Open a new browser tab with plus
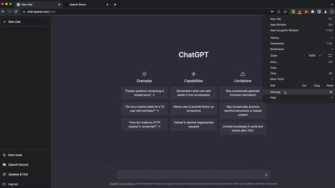This screenshot has height=188, width=335. [x=115, y=5]
